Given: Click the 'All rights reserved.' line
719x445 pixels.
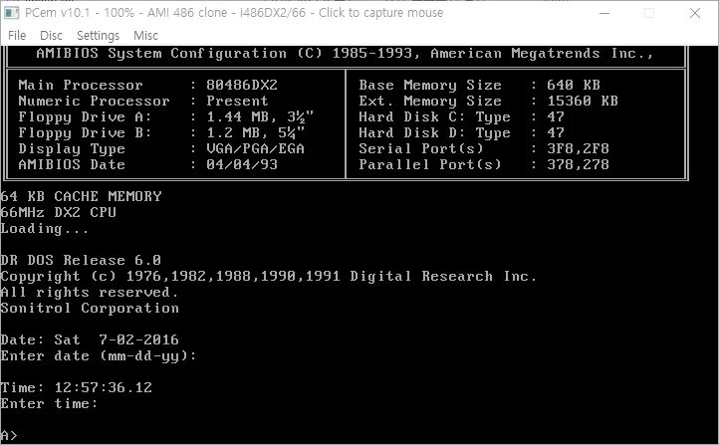Looking at the screenshot, I should pyautogui.click(x=90, y=292).
